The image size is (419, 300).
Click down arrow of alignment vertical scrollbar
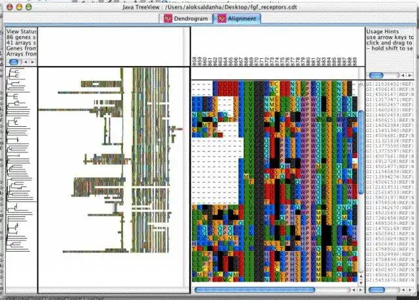click(x=361, y=283)
